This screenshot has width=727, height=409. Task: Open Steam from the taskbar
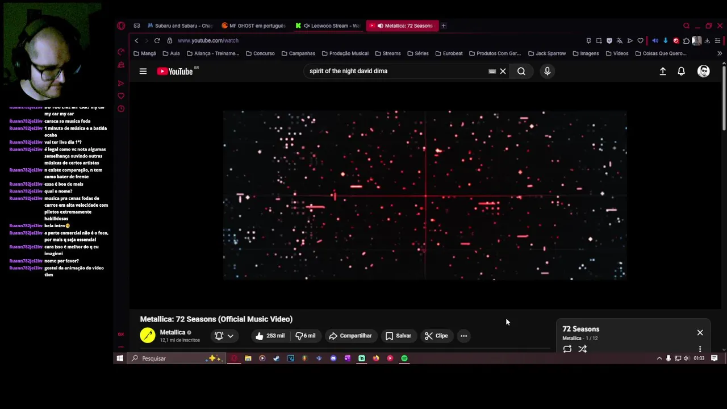click(x=276, y=358)
